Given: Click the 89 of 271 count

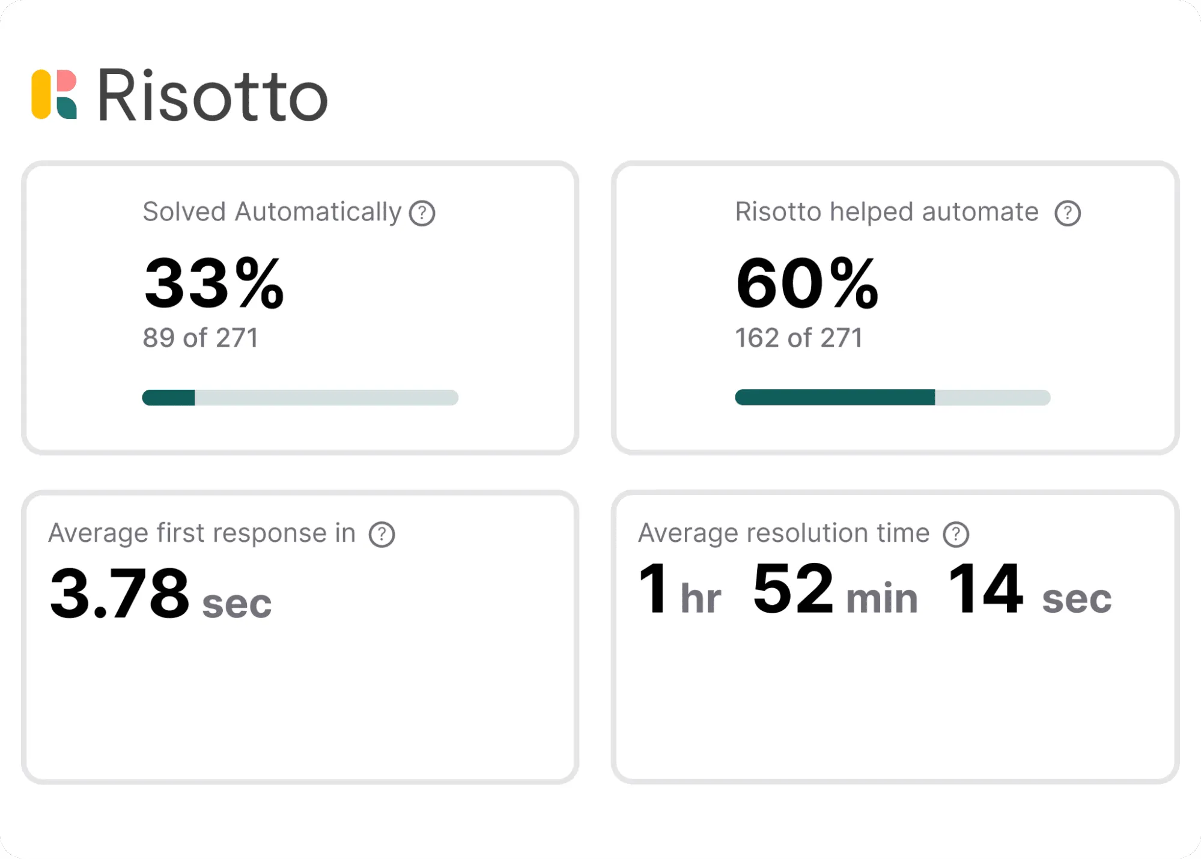Looking at the screenshot, I should click(199, 338).
